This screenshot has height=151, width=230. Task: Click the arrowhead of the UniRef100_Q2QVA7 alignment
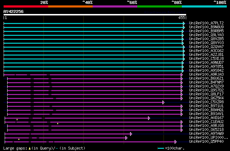(184, 47)
